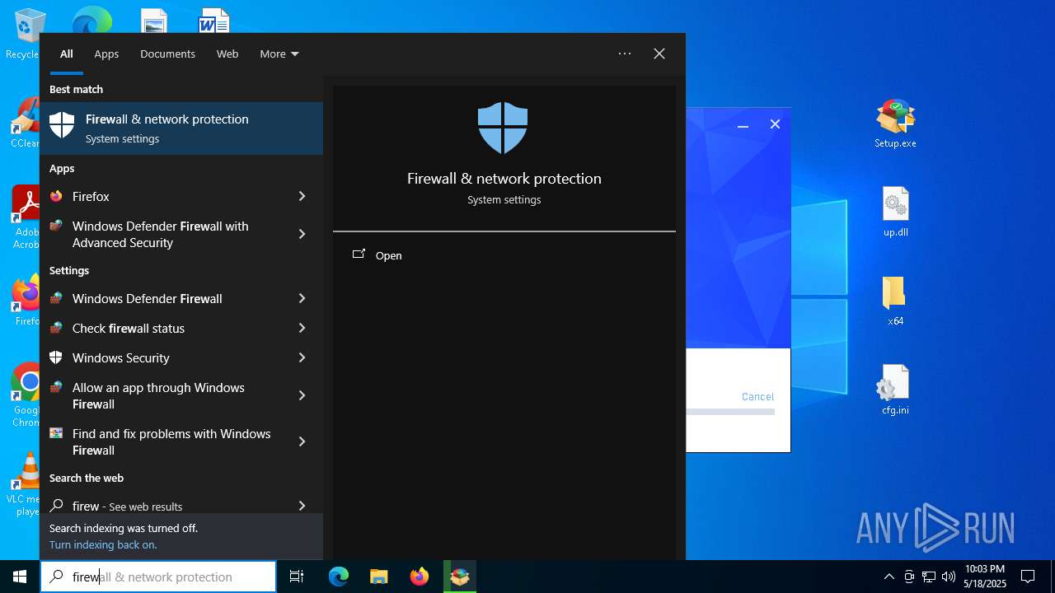The width and height of the screenshot is (1055, 593).
Task: Open the volume tray icon
Action: [948, 577]
